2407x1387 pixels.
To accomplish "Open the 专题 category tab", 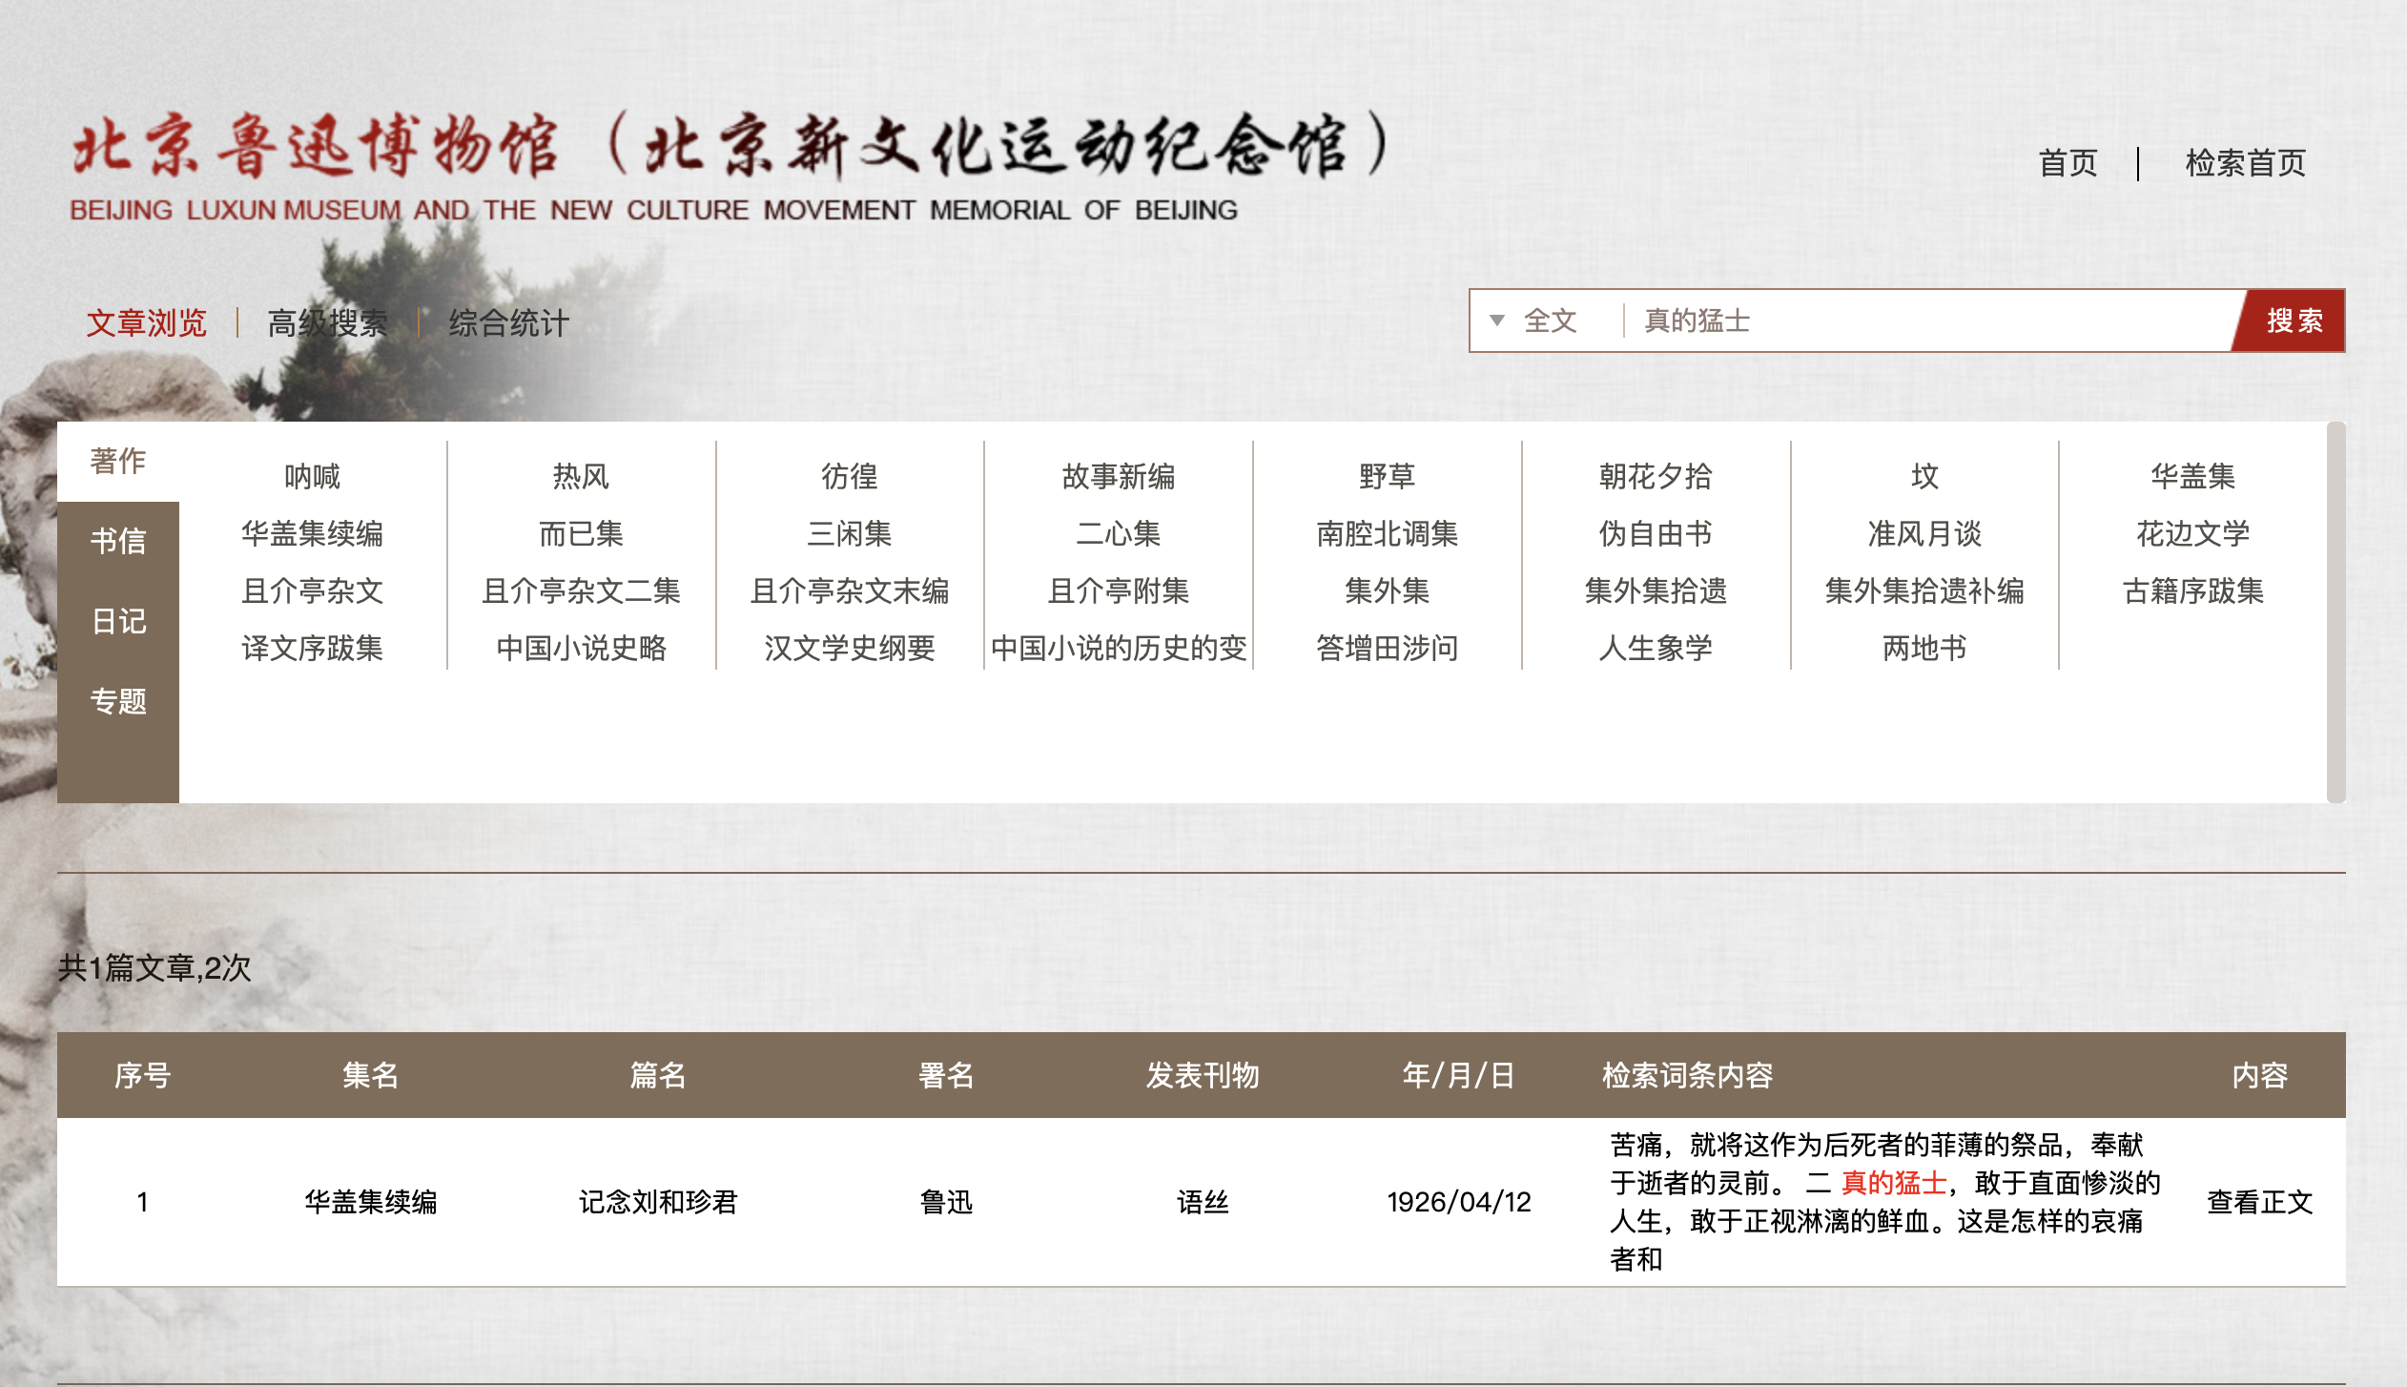I will (x=118, y=701).
